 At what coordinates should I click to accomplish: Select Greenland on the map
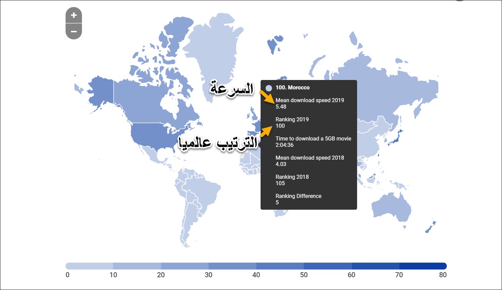click(x=215, y=50)
